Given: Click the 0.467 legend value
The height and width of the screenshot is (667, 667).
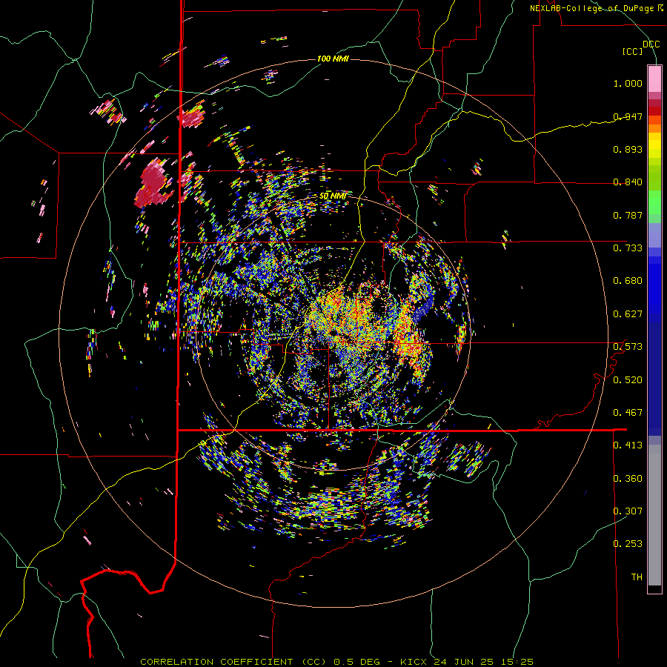Looking at the screenshot, I should click(x=628, y=413).
